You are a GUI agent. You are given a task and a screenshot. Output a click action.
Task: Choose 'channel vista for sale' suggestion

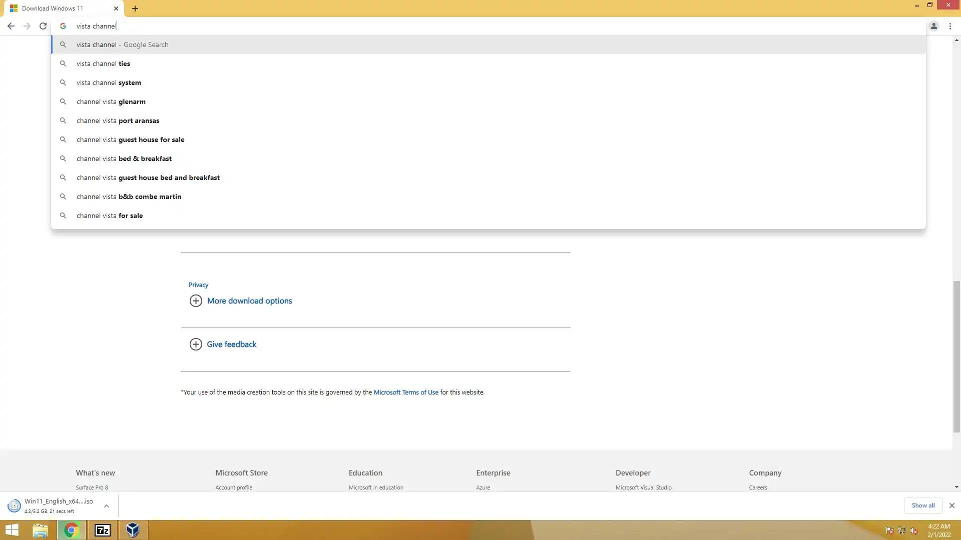click(110, 216)
